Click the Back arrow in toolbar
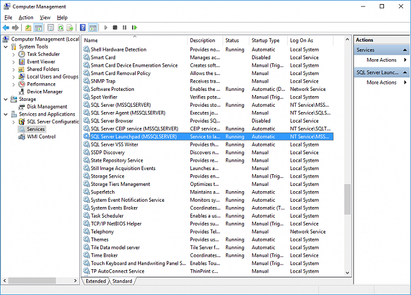 6,28
